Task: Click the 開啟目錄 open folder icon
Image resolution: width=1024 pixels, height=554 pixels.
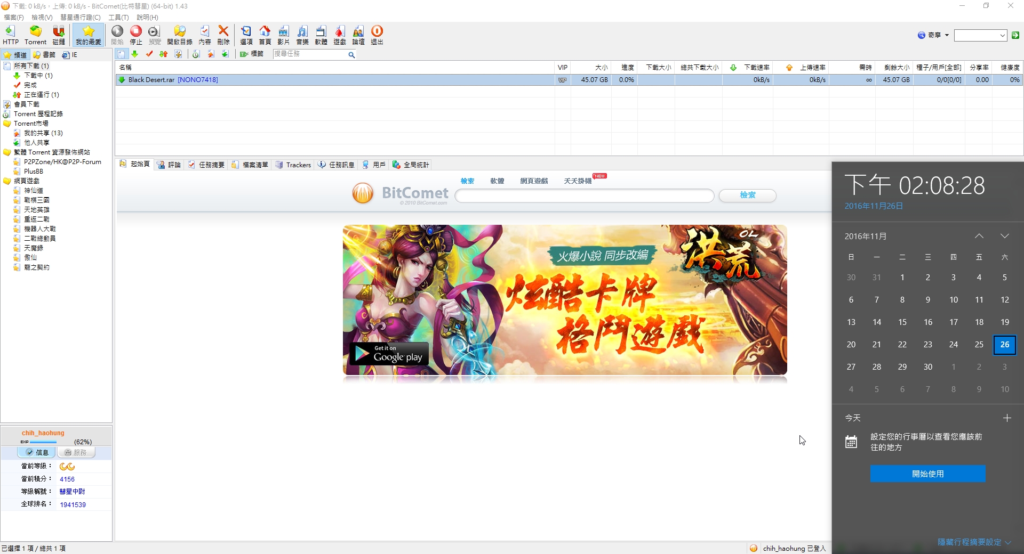Action: [180, 35]
